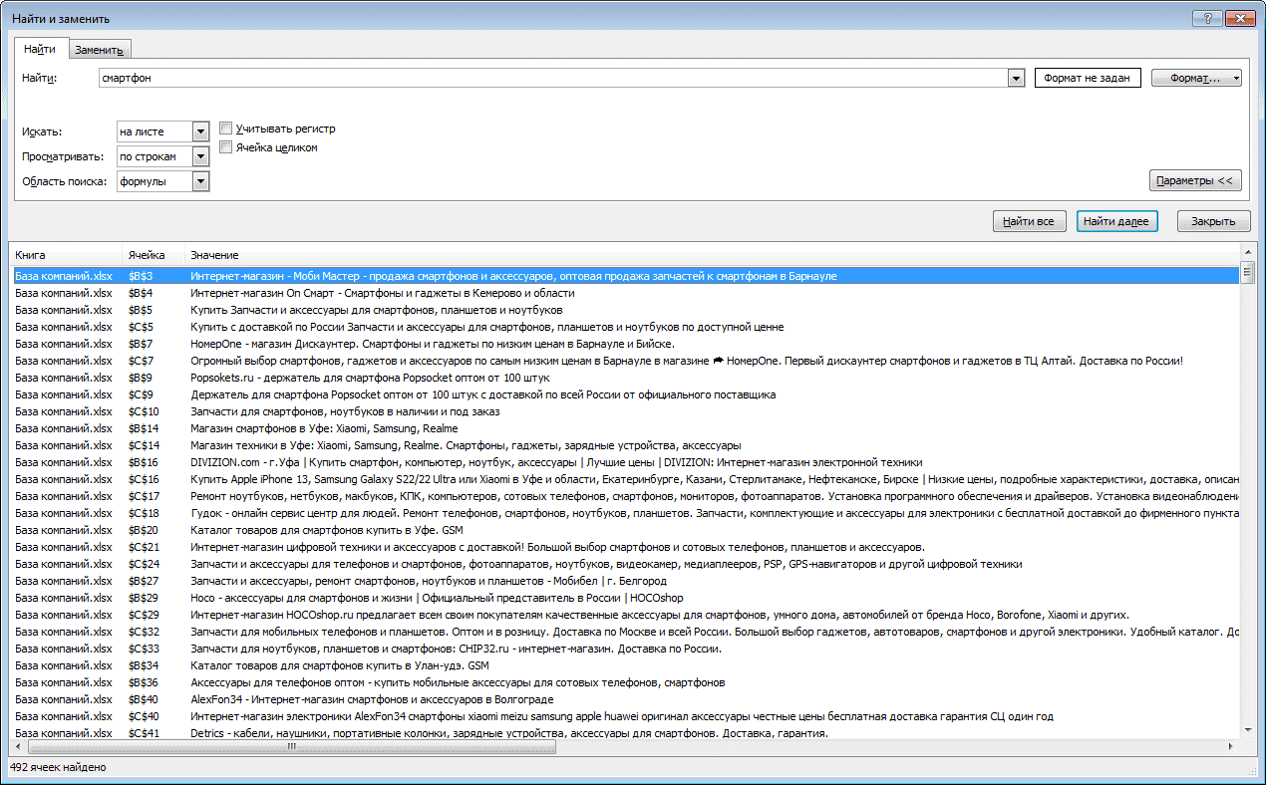Open the Формат button dropdown arrow

point(1236,78)
